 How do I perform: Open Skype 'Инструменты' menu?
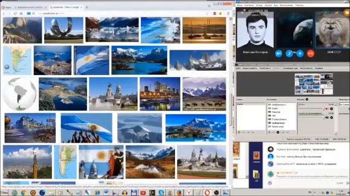pyautogui.click(x=286, y=5)
